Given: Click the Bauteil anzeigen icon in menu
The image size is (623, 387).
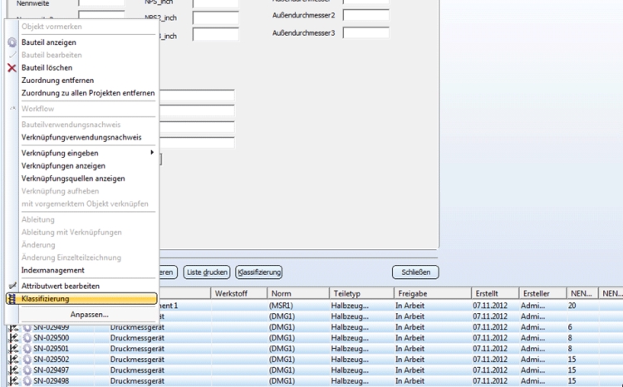Looking at the screenshot, I should (x=12, y=42).
